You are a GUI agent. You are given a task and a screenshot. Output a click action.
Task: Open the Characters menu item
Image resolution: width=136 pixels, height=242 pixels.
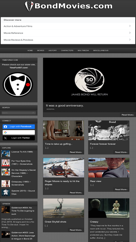[x=67, y=50]
